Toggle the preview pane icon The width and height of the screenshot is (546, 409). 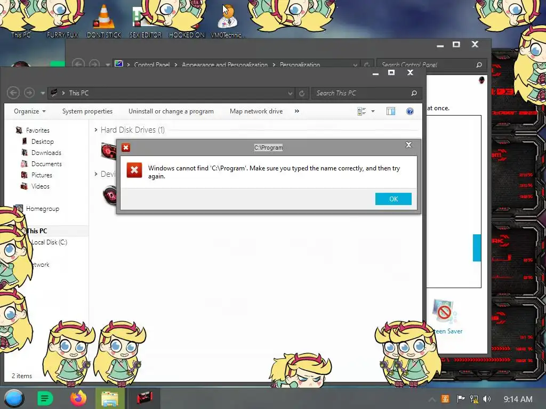(391, 111)
